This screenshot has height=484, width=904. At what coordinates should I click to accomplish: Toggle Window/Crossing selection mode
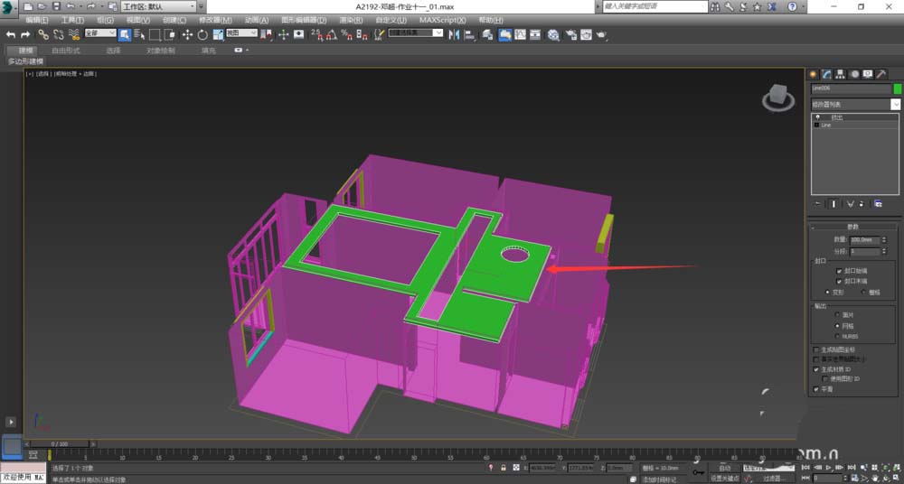(x=170, y=35)
